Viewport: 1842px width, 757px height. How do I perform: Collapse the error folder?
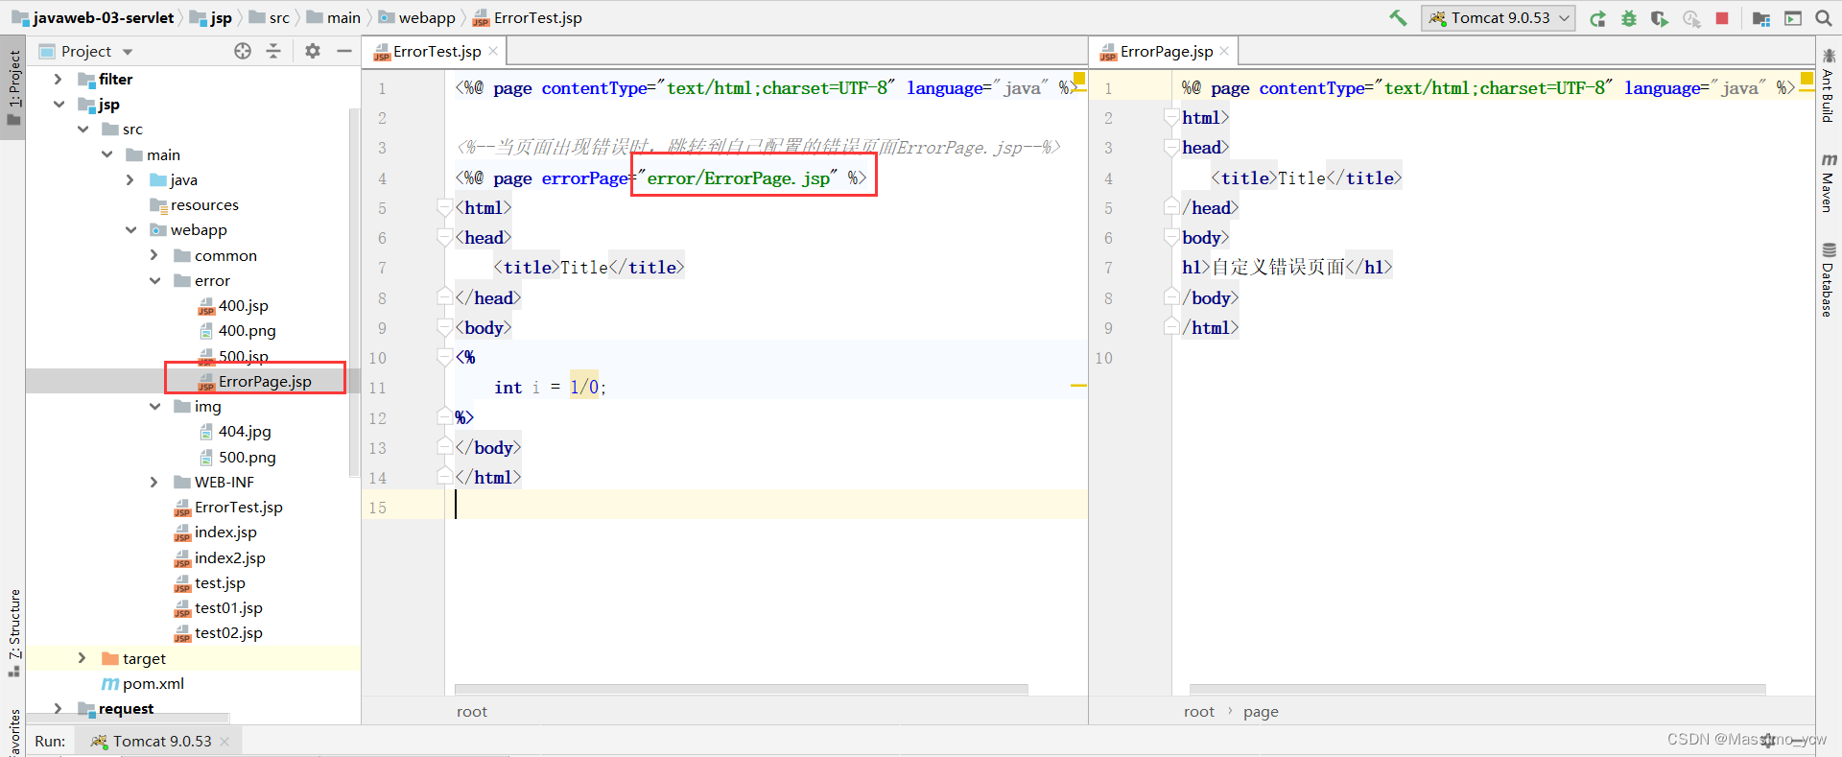[x=154, y=280]
